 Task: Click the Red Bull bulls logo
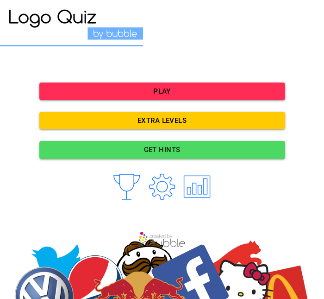point(138,287)
